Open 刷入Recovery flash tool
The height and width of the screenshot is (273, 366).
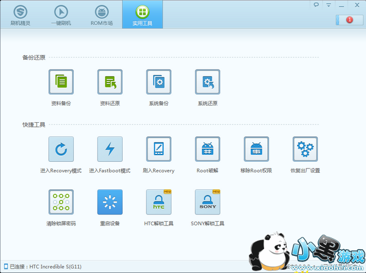tap(159, 149)
